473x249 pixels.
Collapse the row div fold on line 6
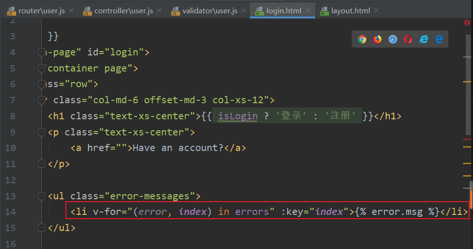pyautogui.click(x=42, y=84)
